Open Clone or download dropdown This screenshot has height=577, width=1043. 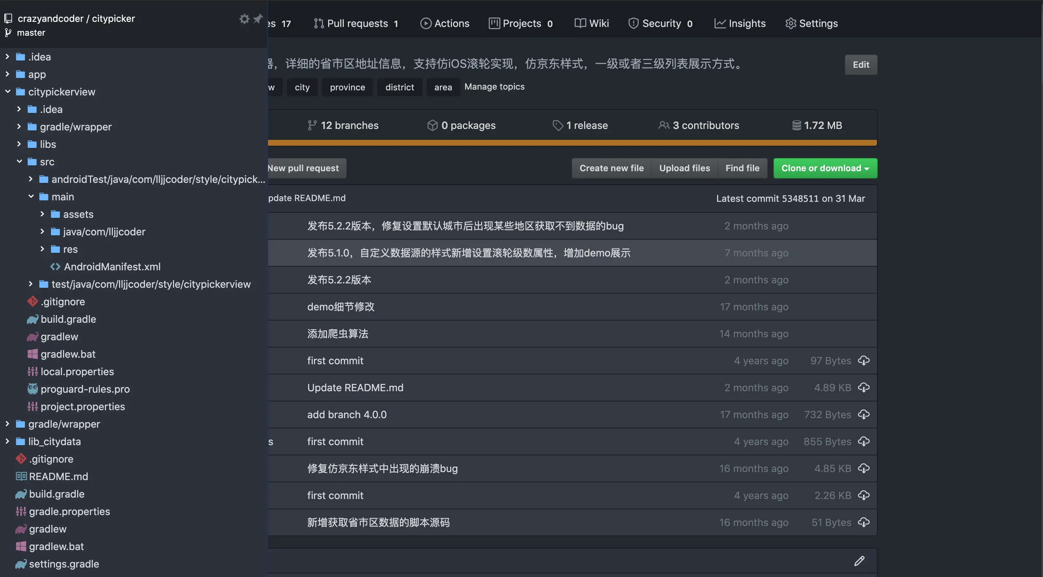click(825, 168)
